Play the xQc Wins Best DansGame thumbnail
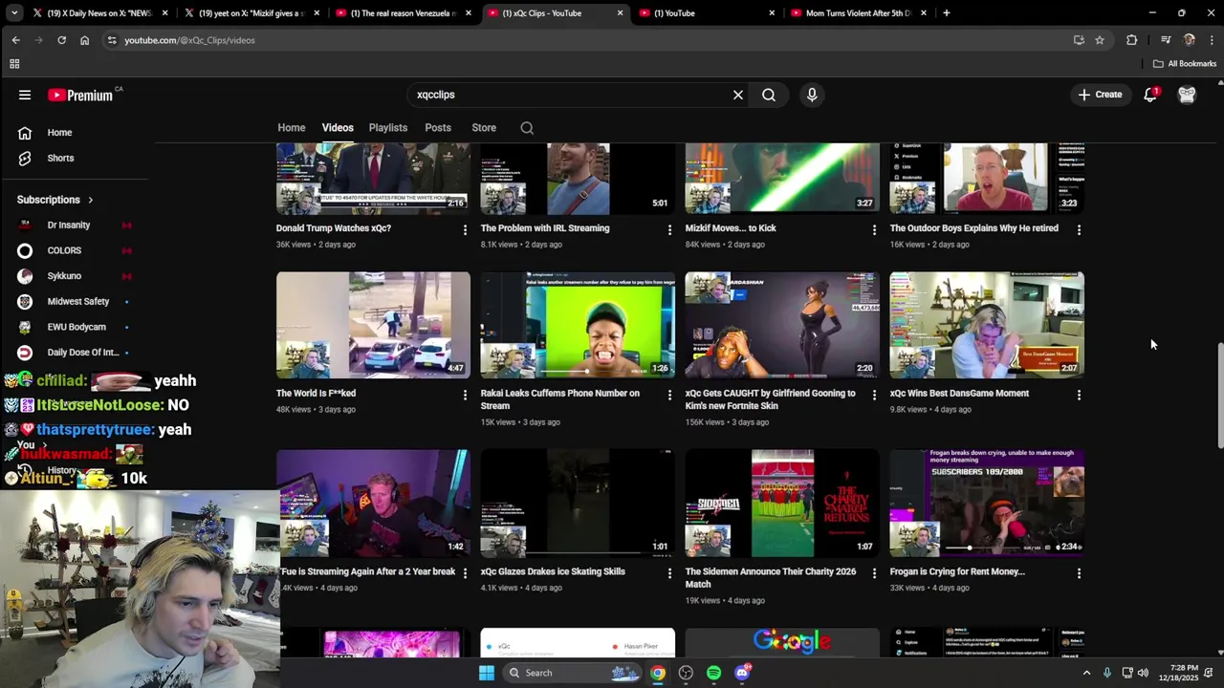1224x688 pixels. point(987,325)
